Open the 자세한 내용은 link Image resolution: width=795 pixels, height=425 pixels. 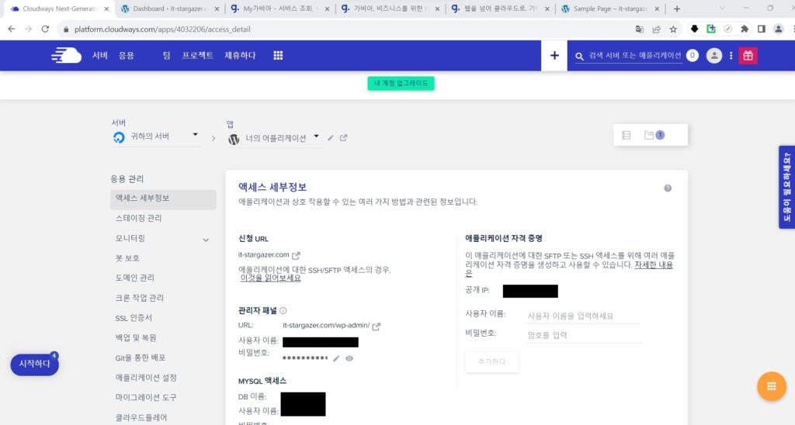654,265
